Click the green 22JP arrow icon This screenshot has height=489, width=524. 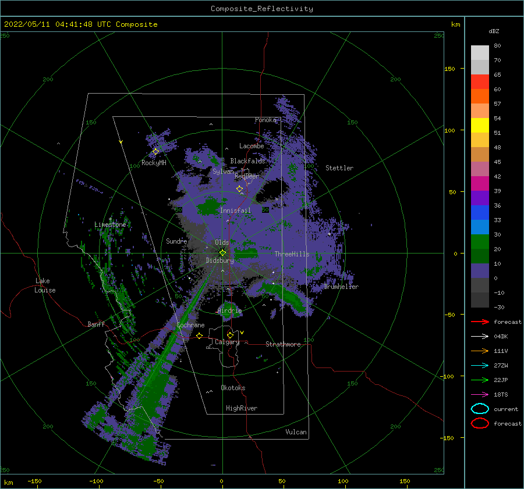point(480,380)
